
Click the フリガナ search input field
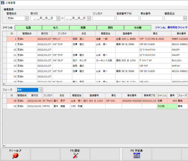103,18
